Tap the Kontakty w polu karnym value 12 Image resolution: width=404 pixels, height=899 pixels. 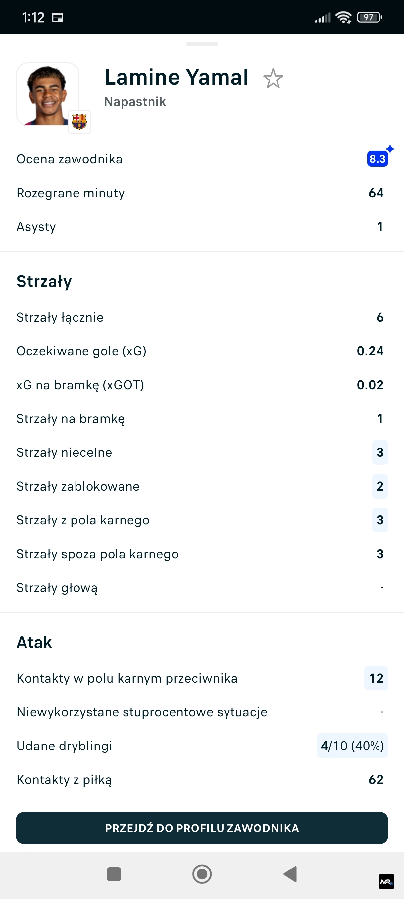tap(376, 678)
